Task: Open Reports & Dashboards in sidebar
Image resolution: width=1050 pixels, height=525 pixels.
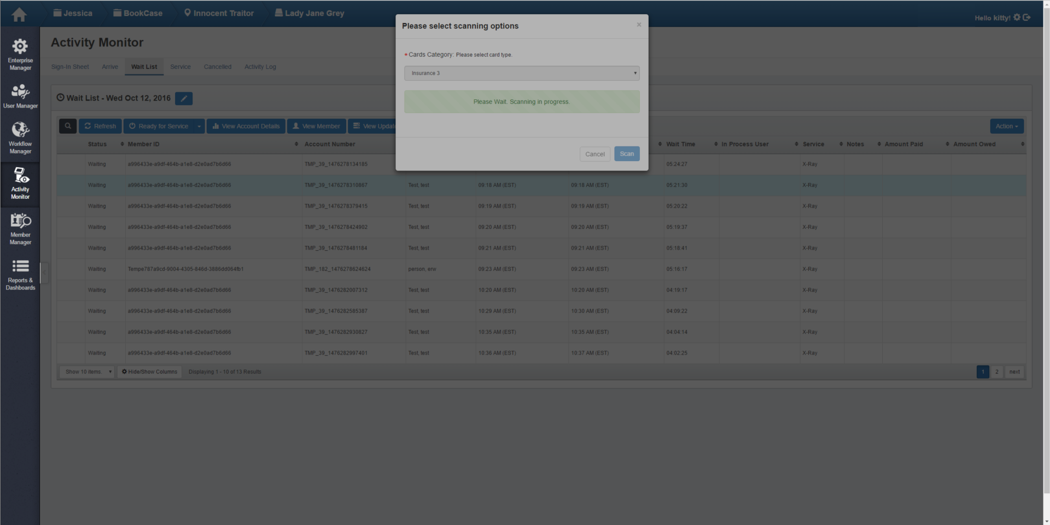Action: (x=20, y=274)
